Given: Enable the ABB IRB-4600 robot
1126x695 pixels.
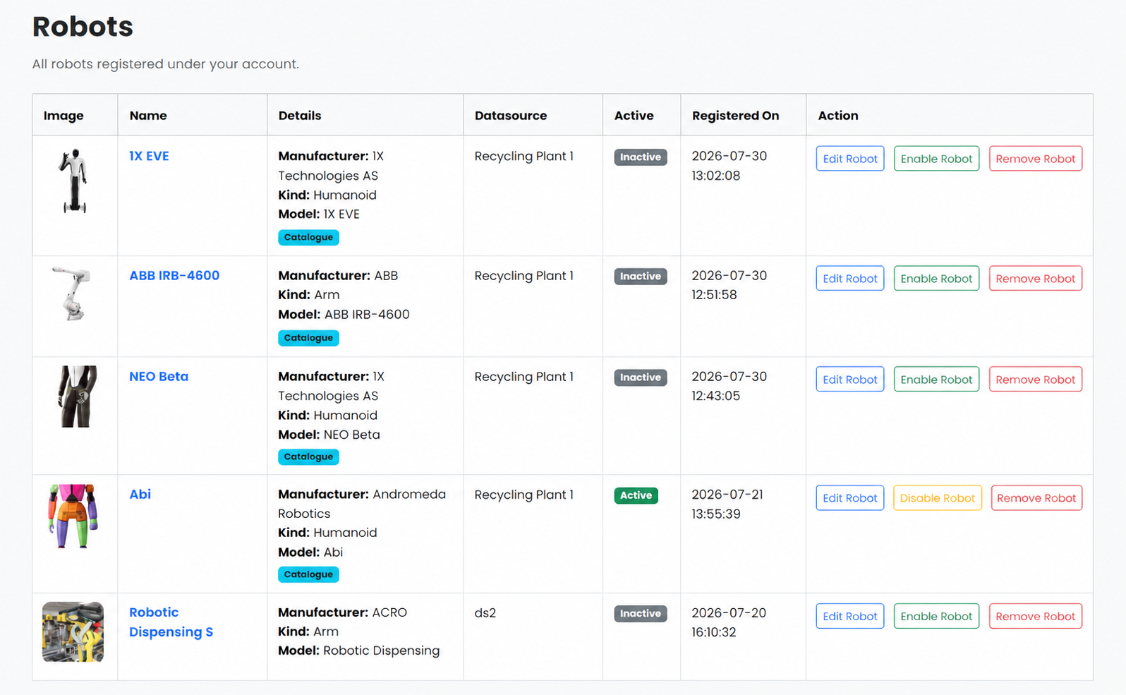Looking at the screenshot, I should pyautogui.click(x=936, y=278).
